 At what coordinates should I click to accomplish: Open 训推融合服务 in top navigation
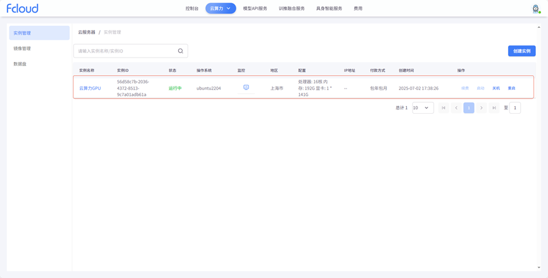(291, 8)
